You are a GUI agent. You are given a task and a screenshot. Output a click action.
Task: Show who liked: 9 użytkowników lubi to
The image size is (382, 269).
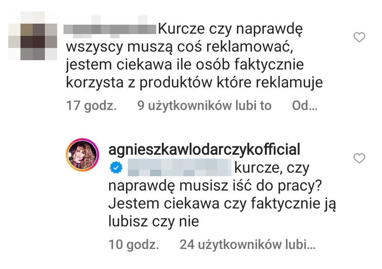[204, 106]
